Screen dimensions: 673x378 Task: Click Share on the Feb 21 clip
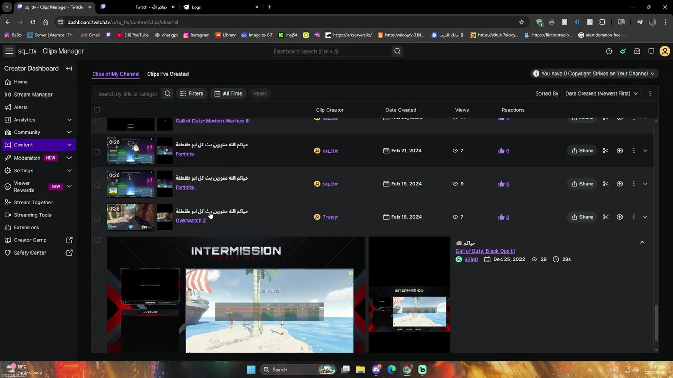582,151
